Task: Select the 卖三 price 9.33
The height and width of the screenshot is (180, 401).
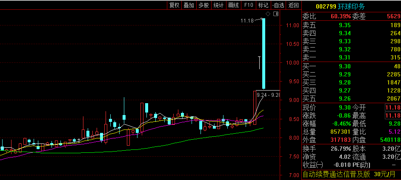Action: pyautogui.click(x=345, y=41)
